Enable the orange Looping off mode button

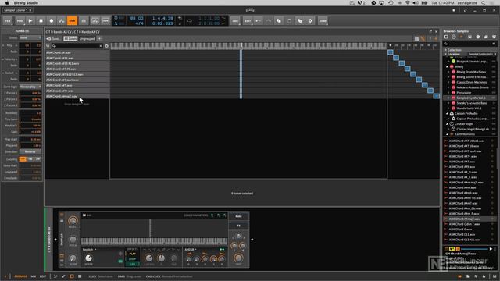click(x=23, y=159)
